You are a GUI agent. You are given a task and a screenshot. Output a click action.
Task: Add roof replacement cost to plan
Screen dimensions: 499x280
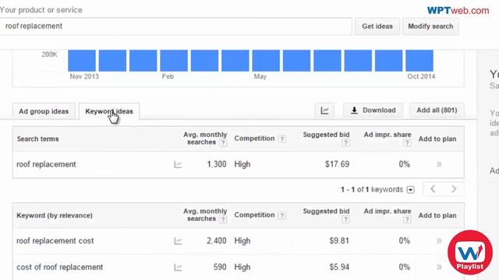tap(439, 240)
